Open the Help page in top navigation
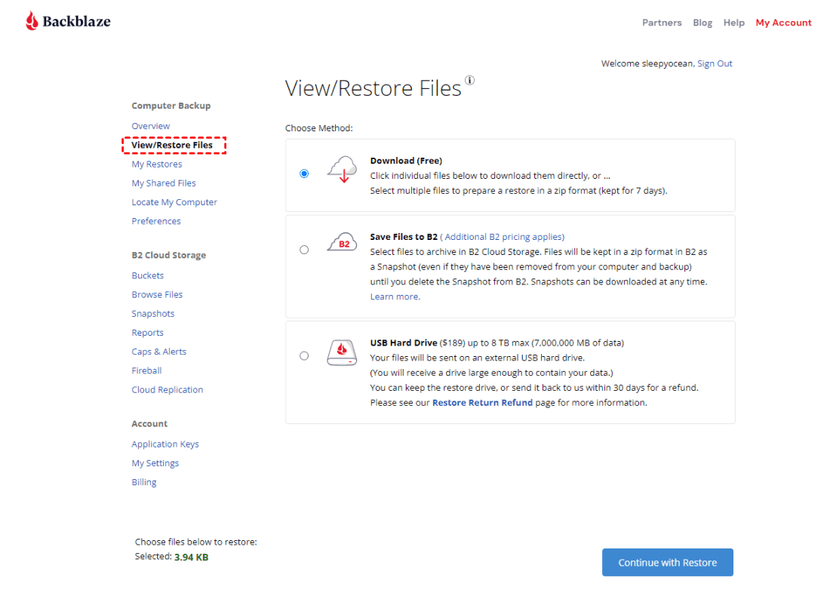The height and width of the screenshot is (596, 830). coord(733,23)
